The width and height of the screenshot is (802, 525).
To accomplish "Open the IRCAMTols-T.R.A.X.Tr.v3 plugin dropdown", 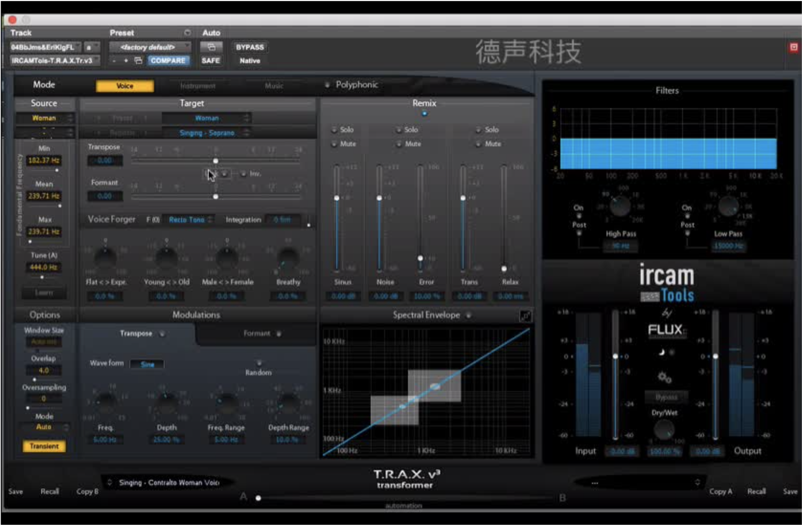I will [55, 61].
